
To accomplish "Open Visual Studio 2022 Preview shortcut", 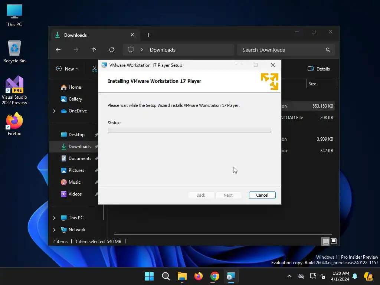I will click(x=14, y=91).
